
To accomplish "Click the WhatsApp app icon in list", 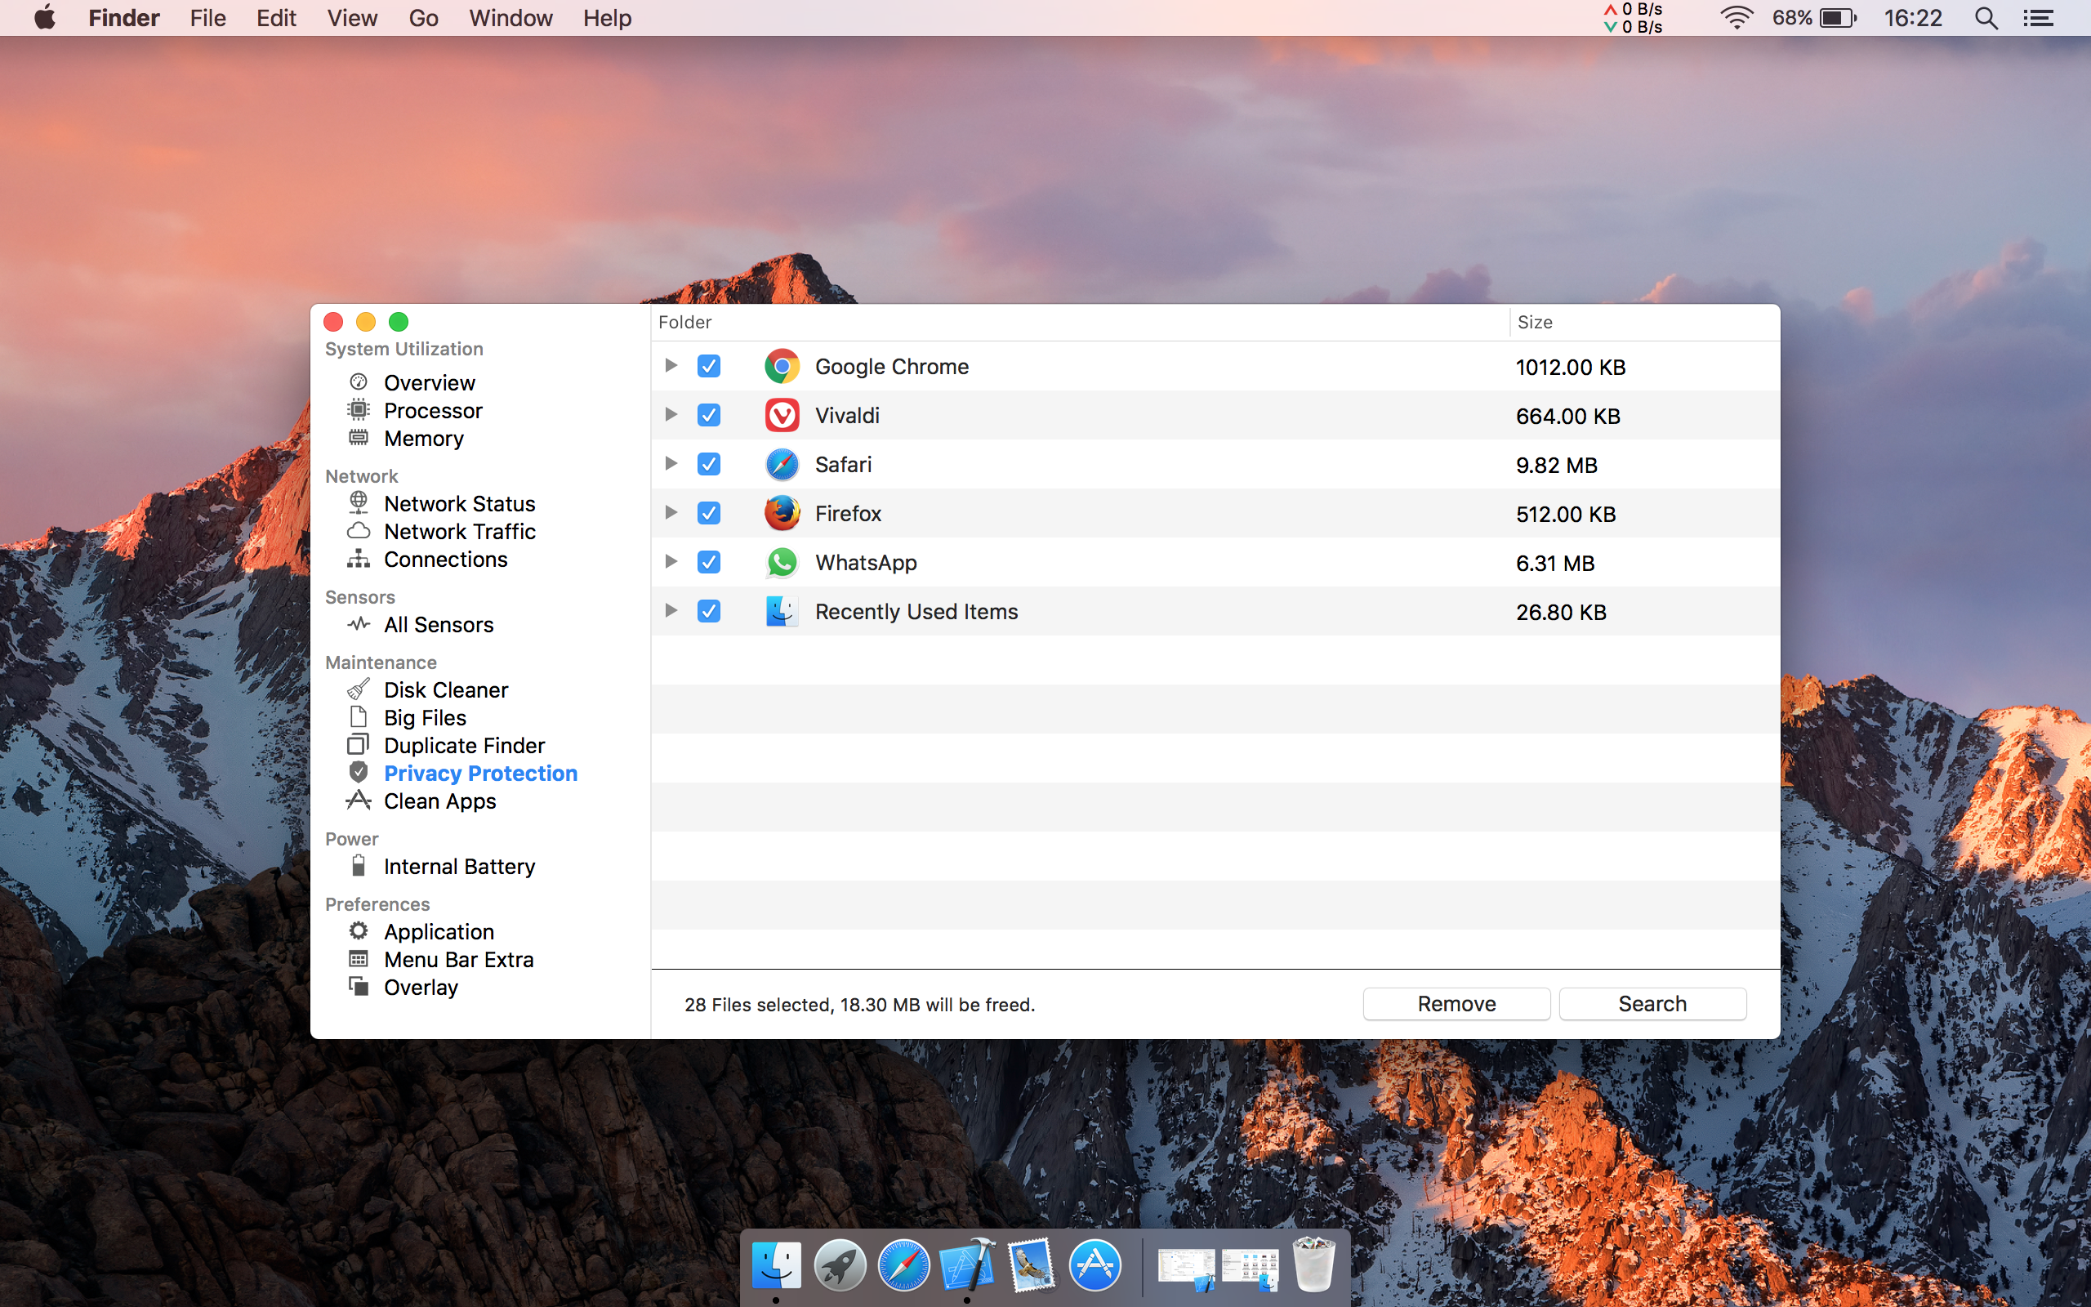I will point(782,563).
